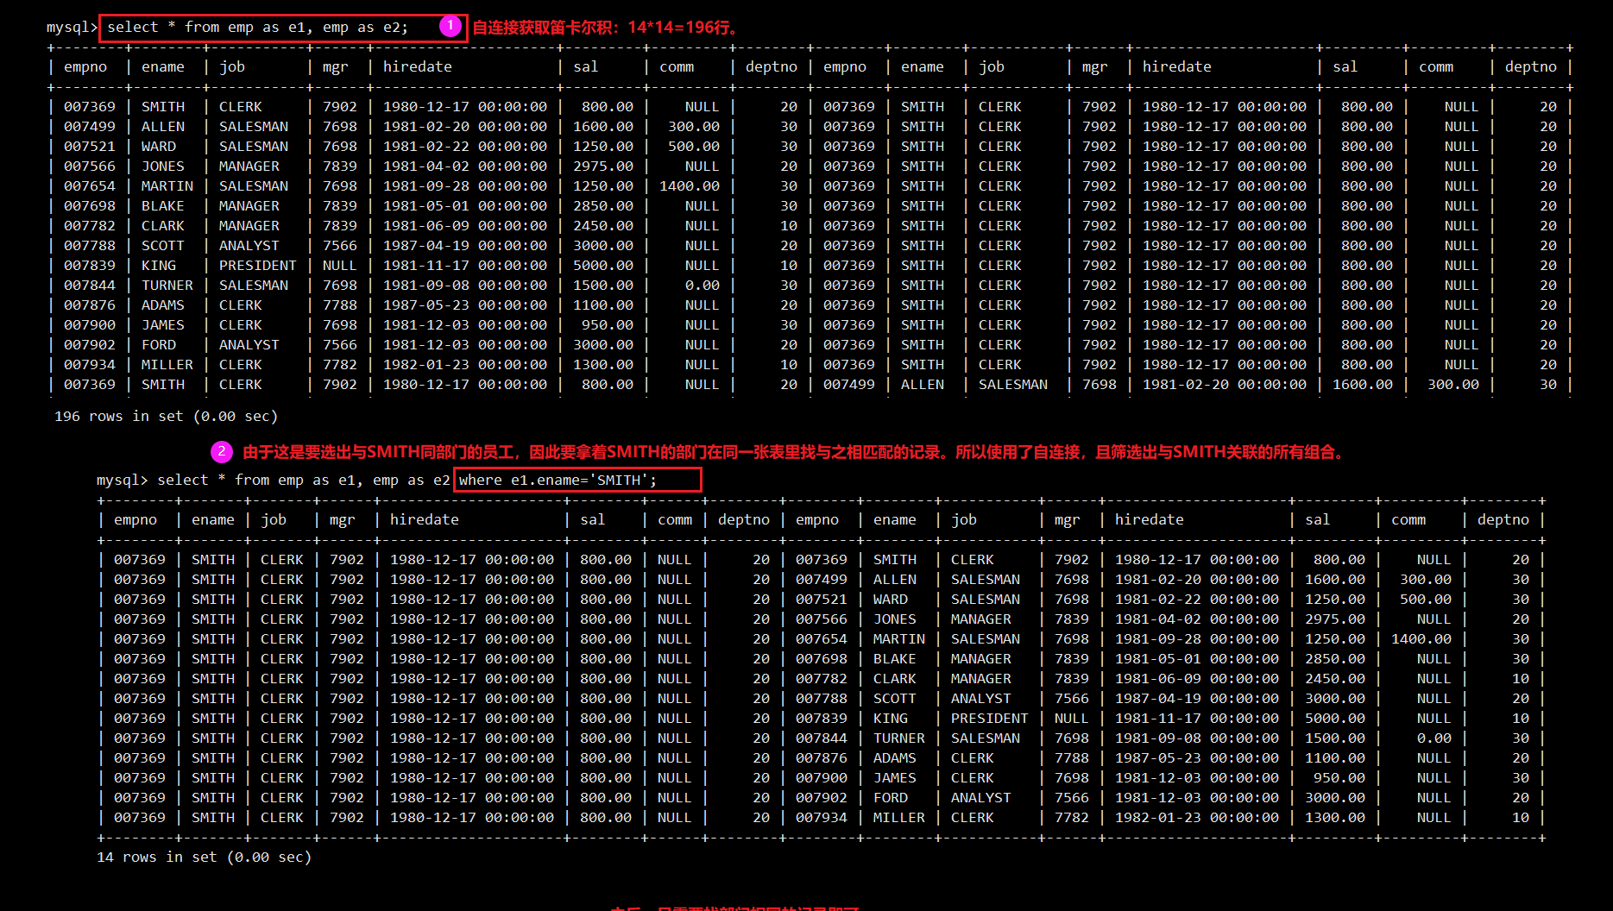Click salary 1600.00 in the 14-row result
The image size is (1613, 911).
click(1335, 579)
